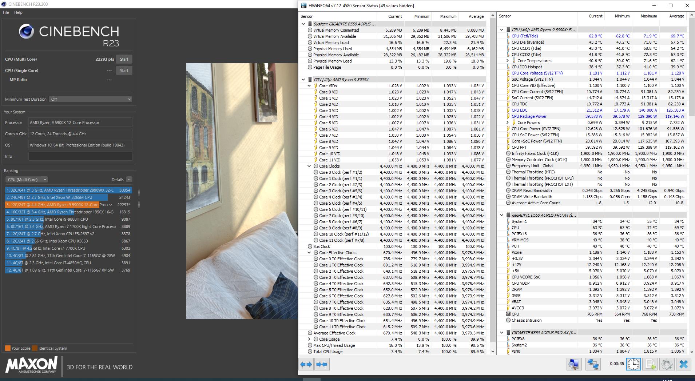Expand the Core Temperatures node
This screenshot has width=695, height=381.
pyautogui.click(x=508, y=61)
